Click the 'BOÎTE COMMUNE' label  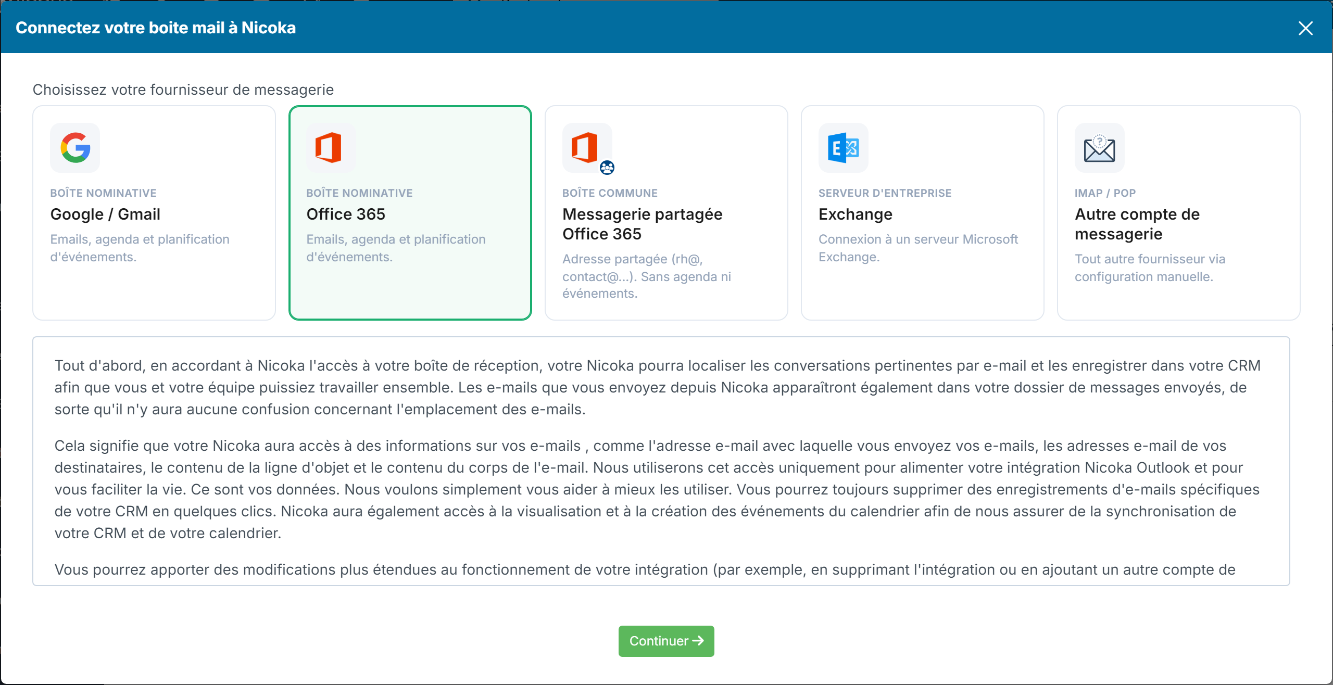point(610,193)
